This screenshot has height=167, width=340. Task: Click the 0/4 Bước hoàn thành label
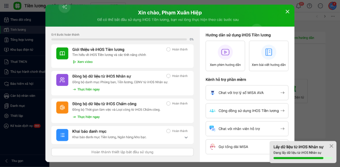pyautogui.click(x=65, y=34)
